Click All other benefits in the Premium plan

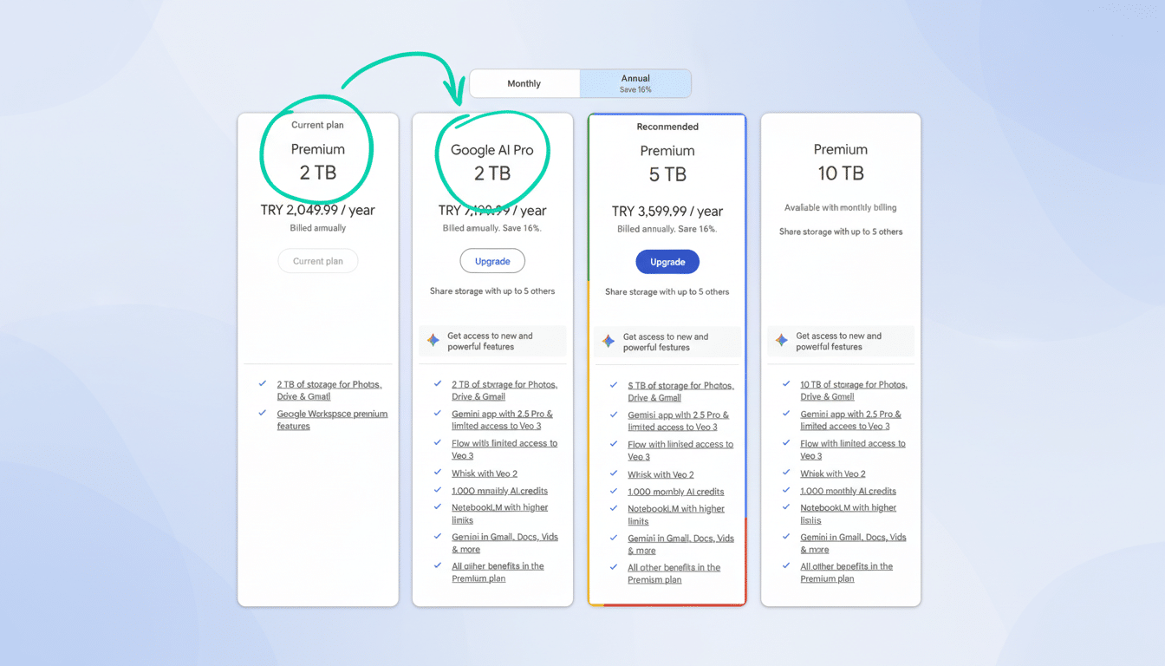point(499,571)
